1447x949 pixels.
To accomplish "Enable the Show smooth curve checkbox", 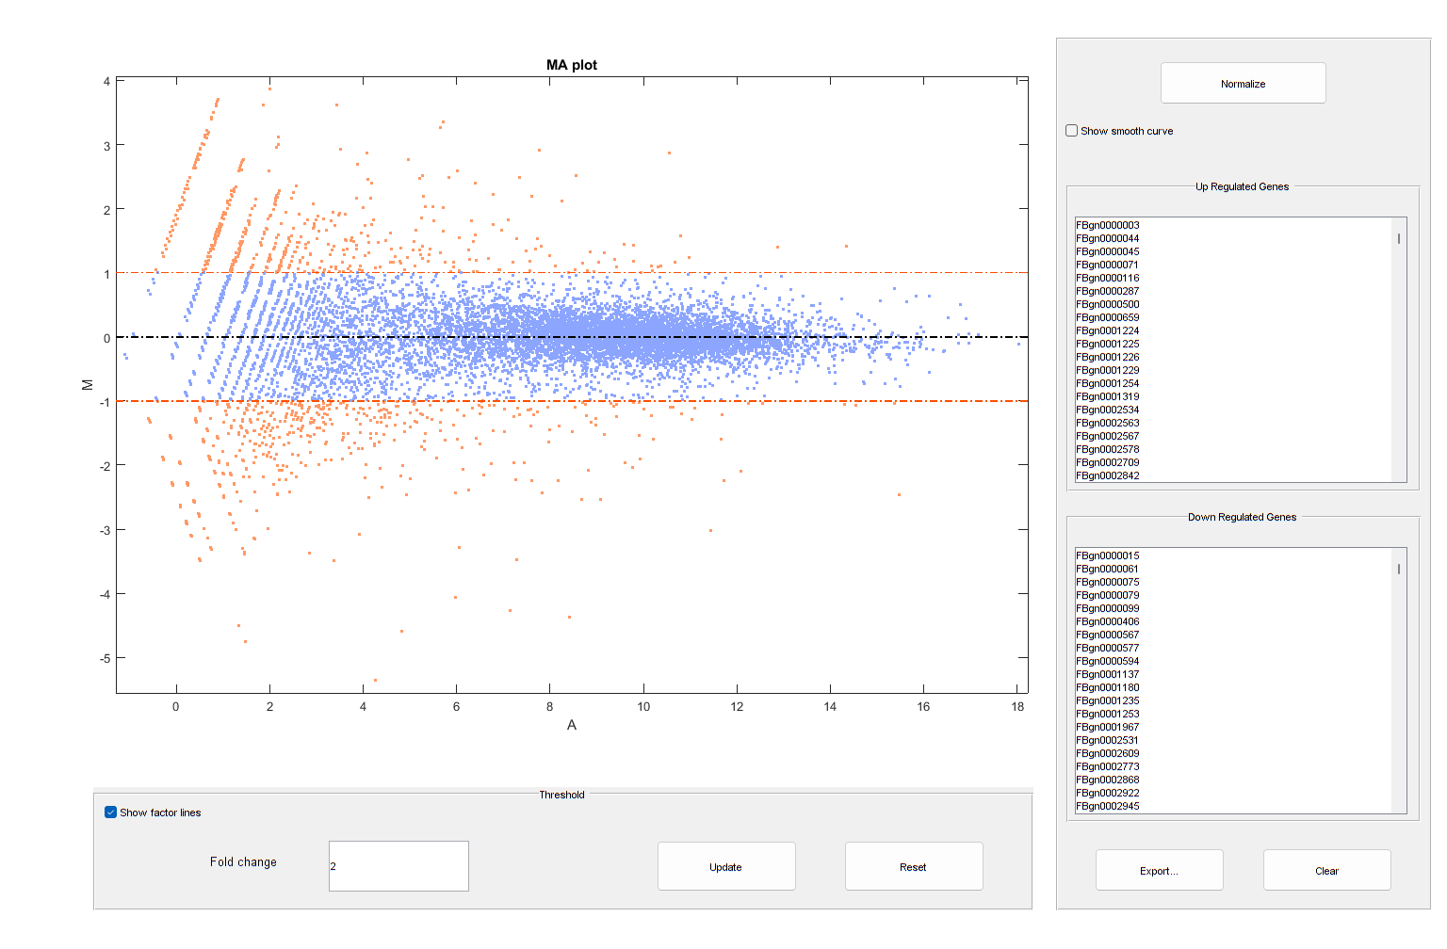I will pos(1072,131).
